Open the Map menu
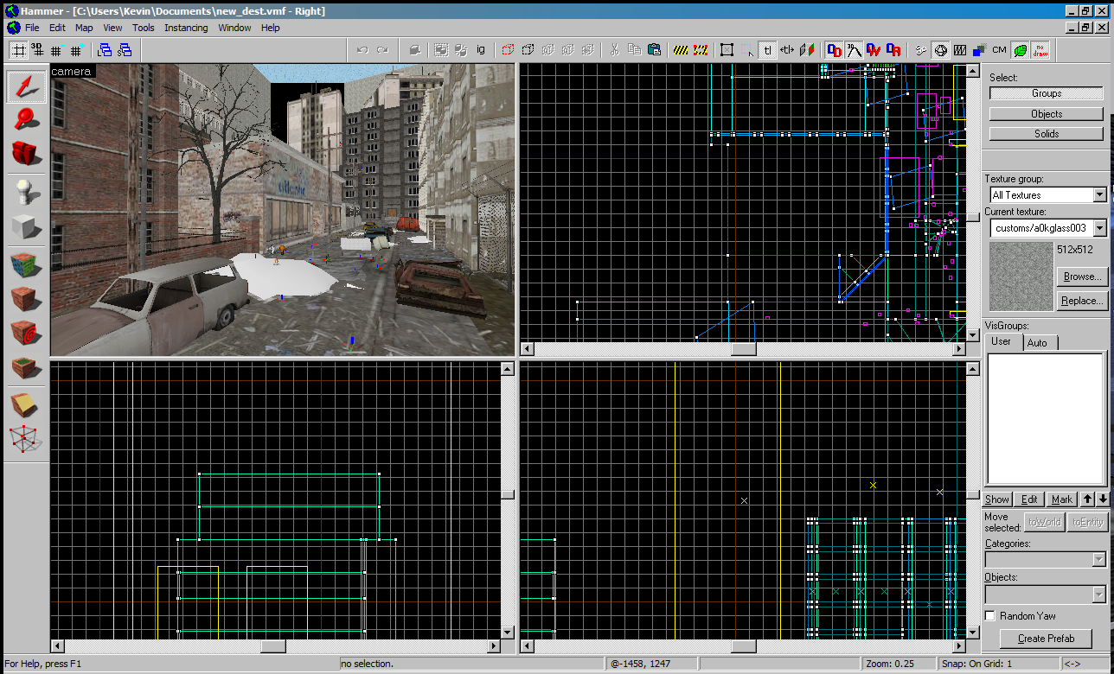This screenshot has width=1114, height=674. (84, 28)
